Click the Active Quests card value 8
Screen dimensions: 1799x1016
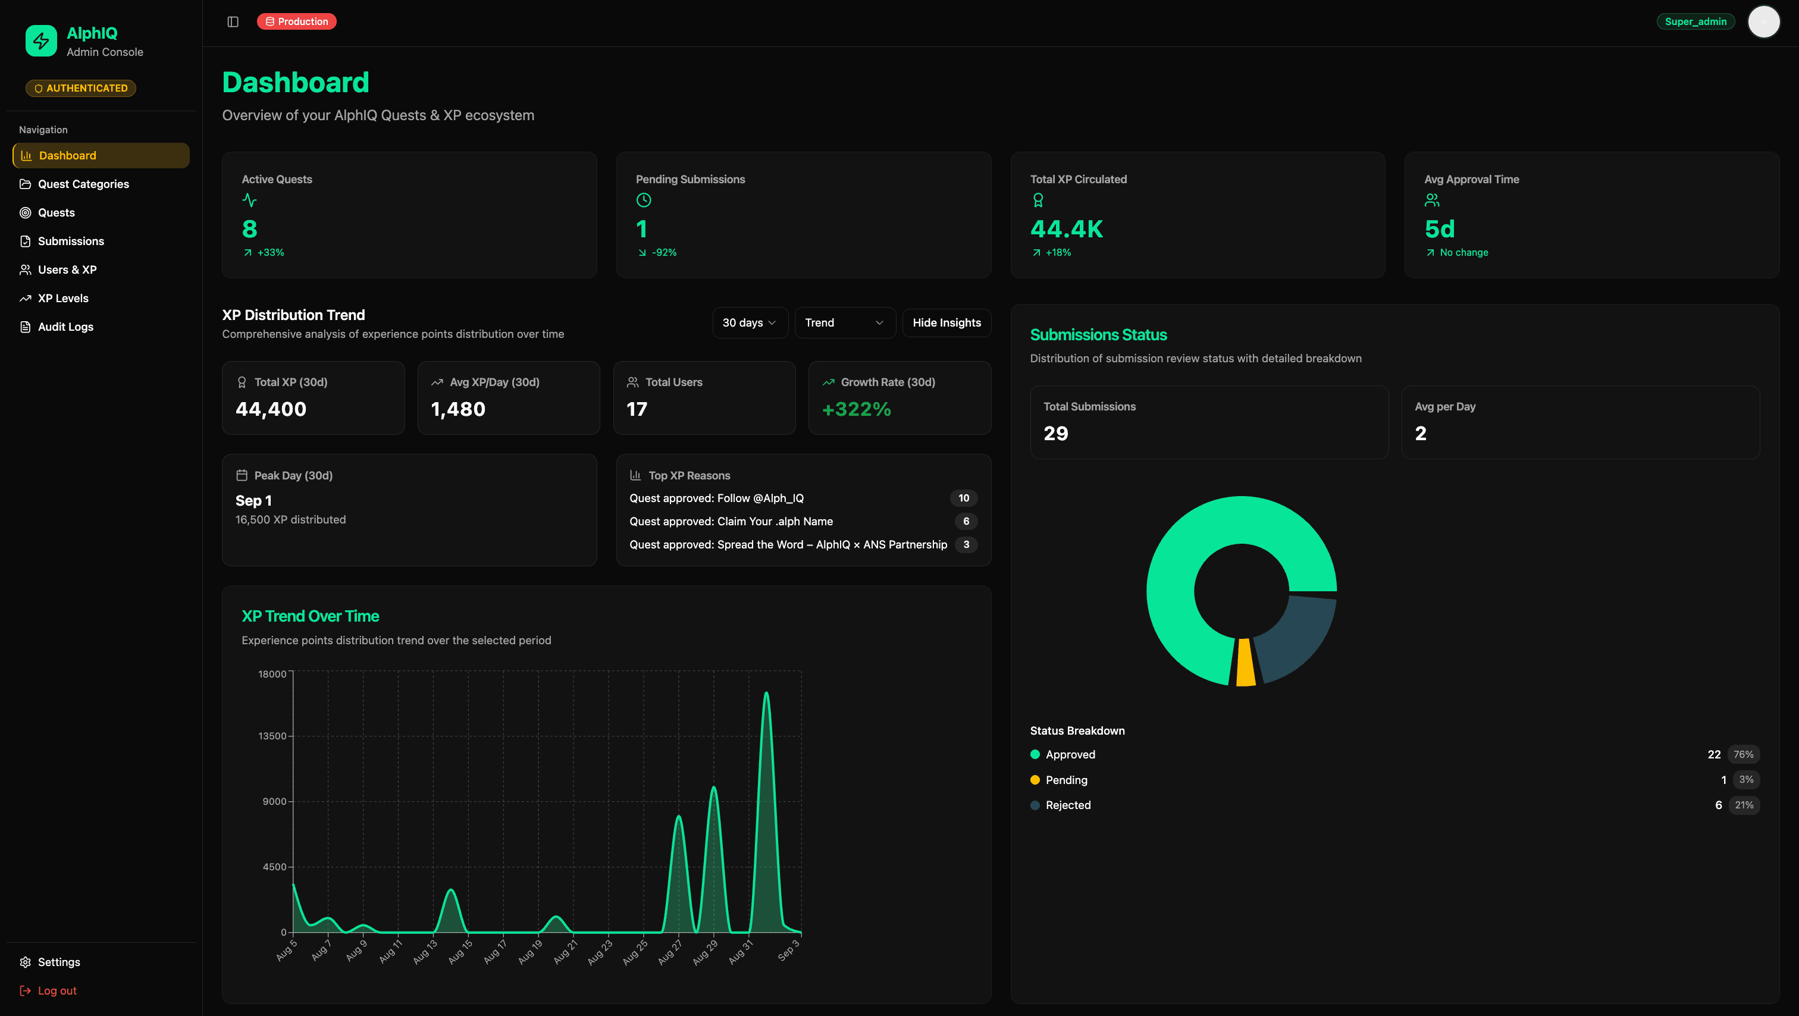(x=249, y=230)
